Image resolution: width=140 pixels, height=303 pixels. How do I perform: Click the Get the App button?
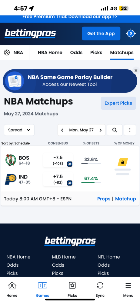click(101, 33)
